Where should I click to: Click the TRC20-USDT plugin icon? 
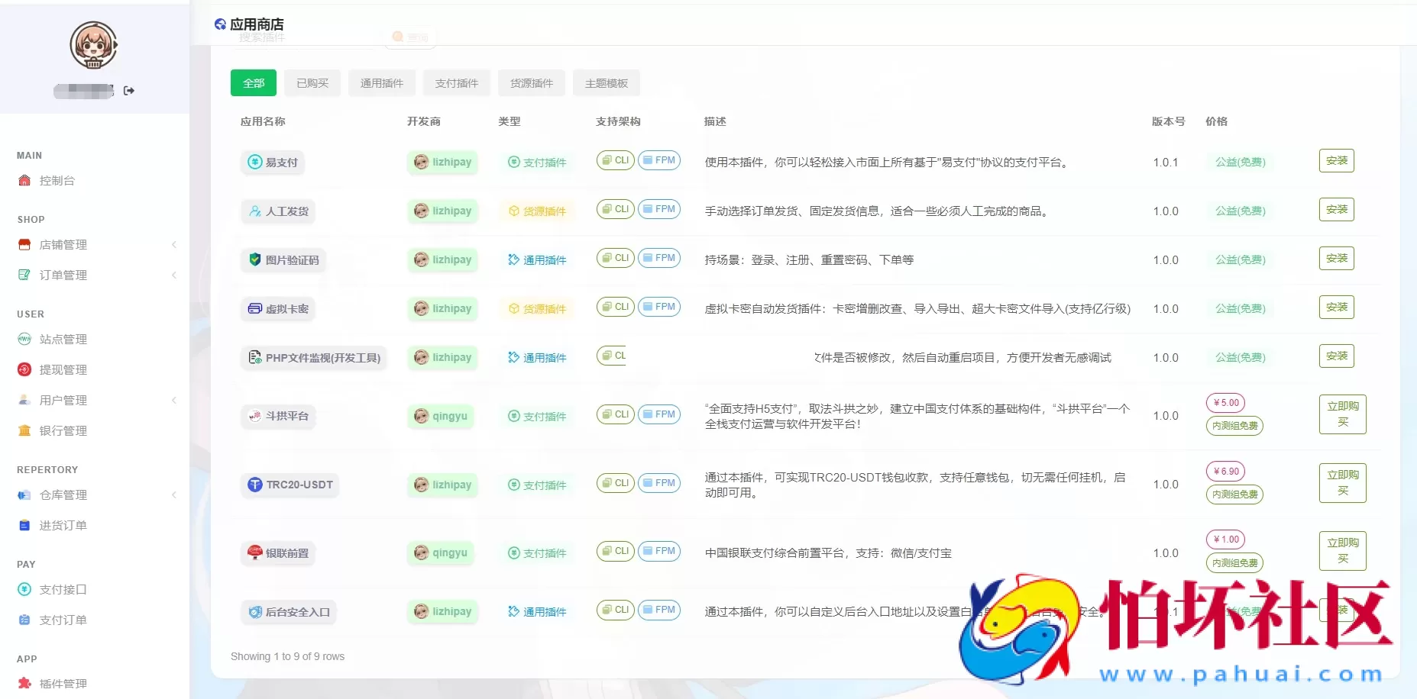coord(254,484)
